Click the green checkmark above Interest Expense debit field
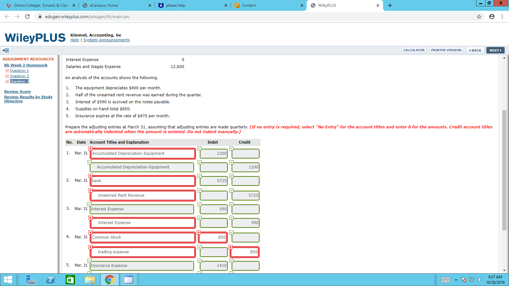The width and height of the screenshot is (509, 286). (200, 204)
